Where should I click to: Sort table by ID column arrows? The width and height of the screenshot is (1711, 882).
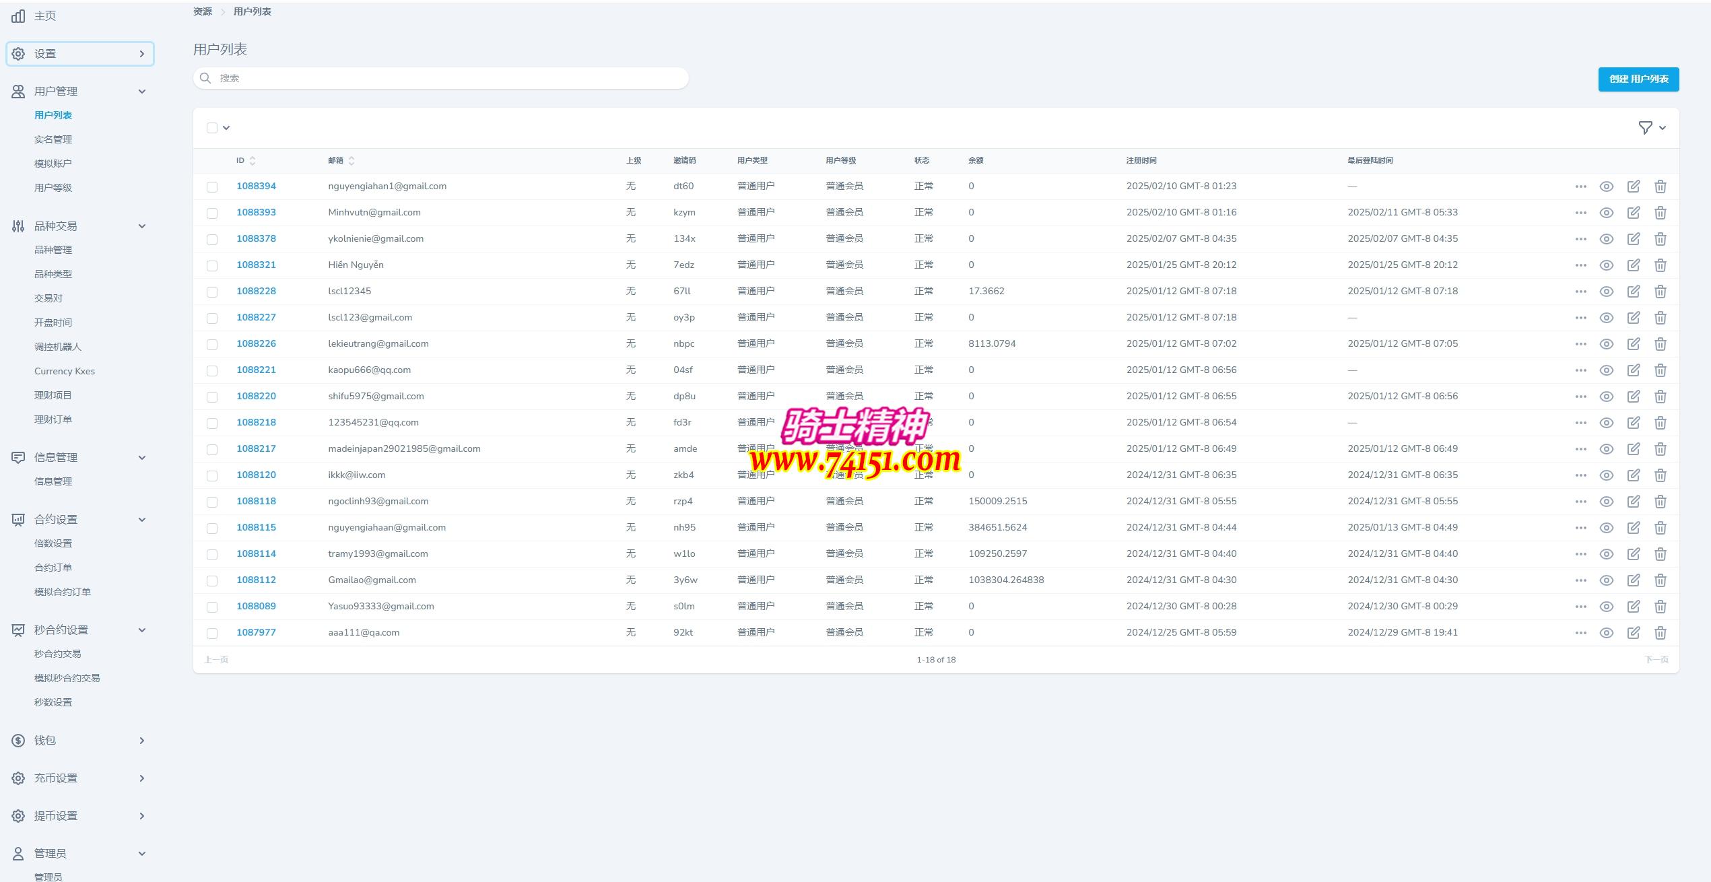coord(253,161)
